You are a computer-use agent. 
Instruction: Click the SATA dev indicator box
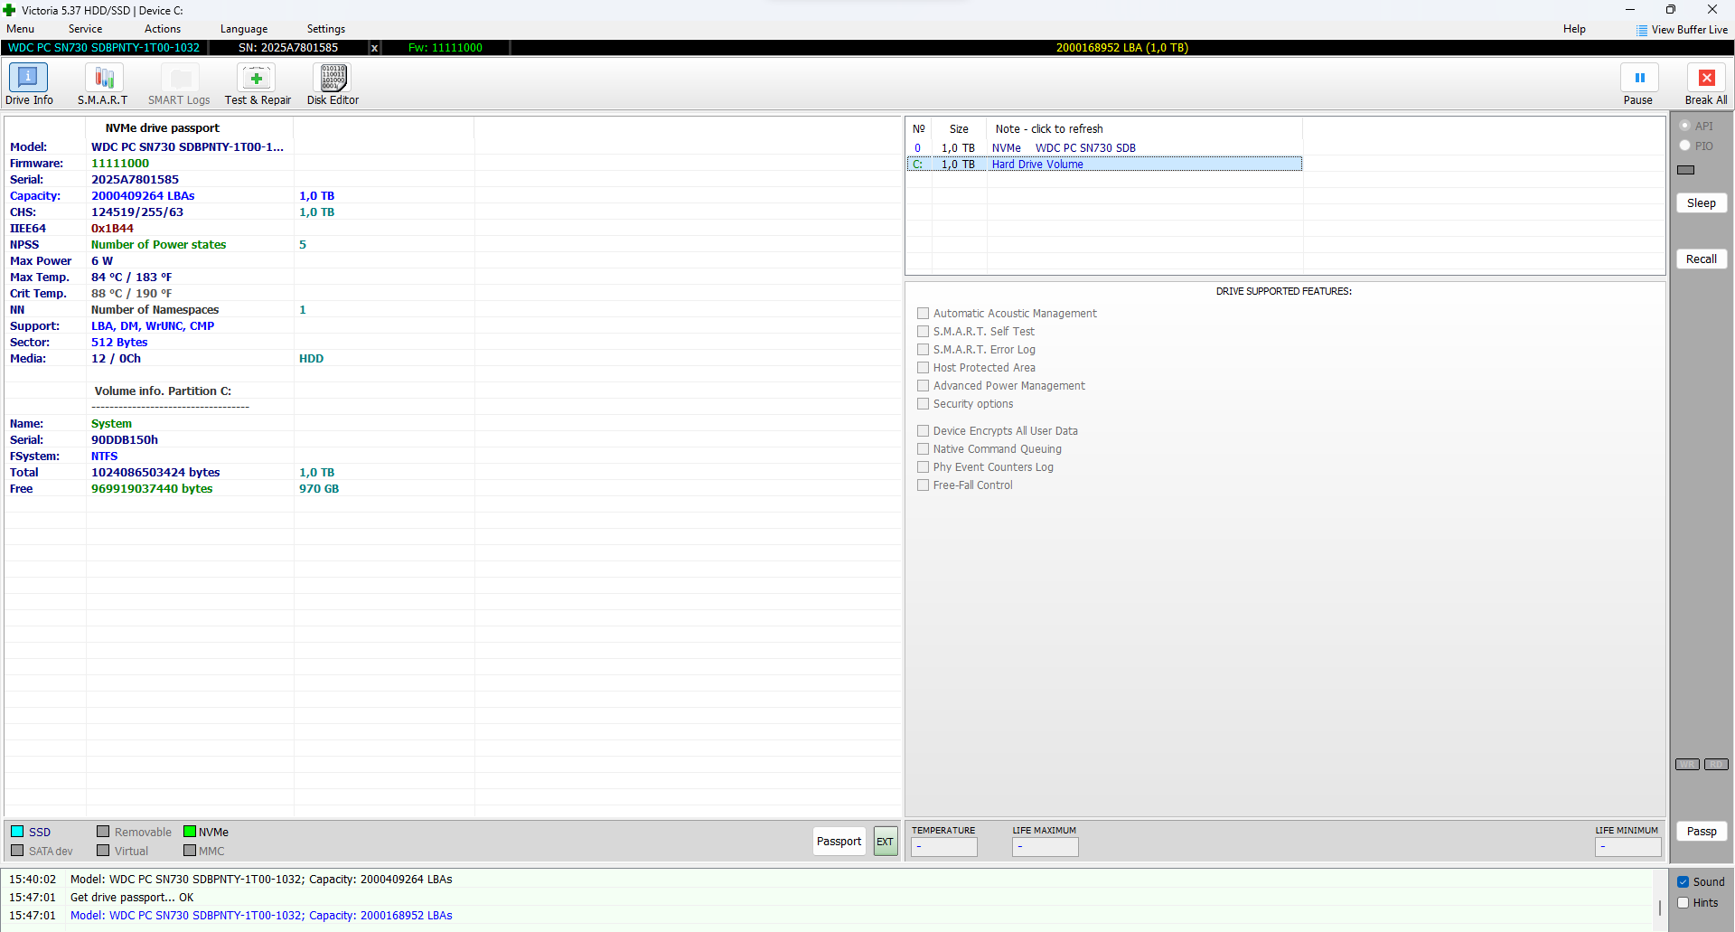point(17,851)
